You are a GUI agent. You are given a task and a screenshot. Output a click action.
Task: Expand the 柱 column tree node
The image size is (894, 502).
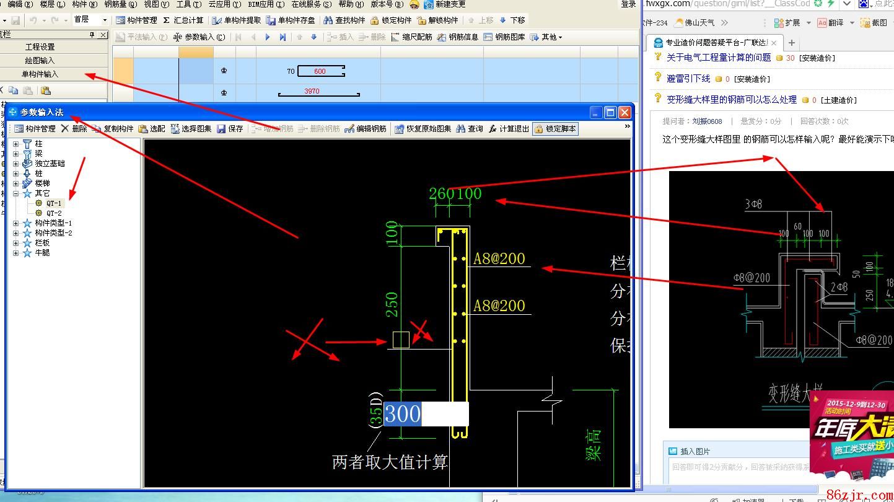coord(16,144)
